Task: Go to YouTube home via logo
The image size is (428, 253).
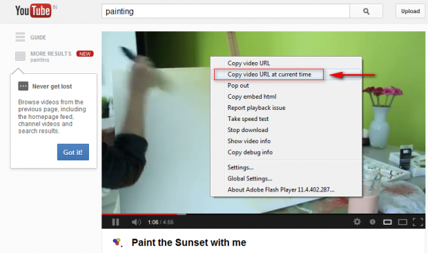Action: coord(34,11)
